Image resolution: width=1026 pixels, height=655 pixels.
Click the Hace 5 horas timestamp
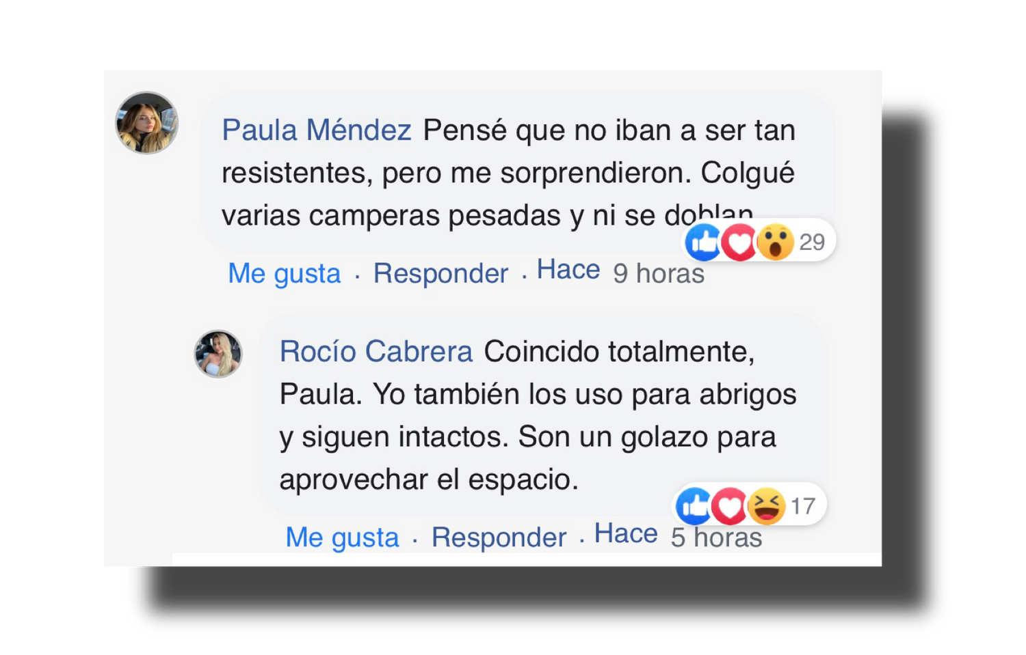pyautogui.click(x=678, y=536)
